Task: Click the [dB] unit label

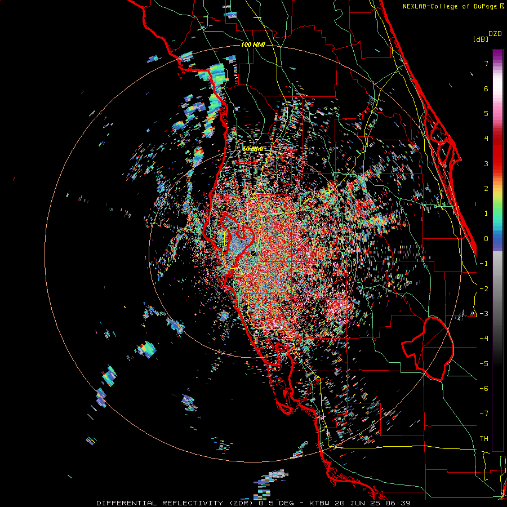Action: coord(481,39)
